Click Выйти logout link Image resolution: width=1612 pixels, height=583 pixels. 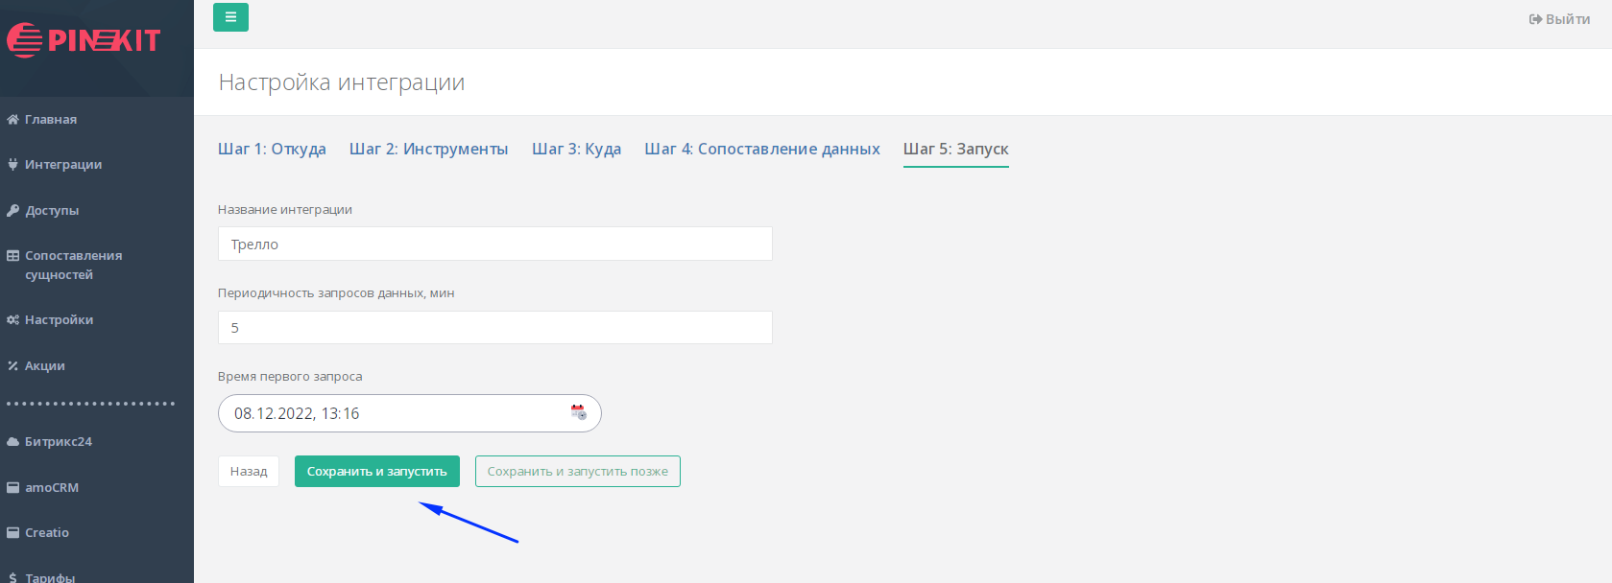click(x=1559, y=19)
